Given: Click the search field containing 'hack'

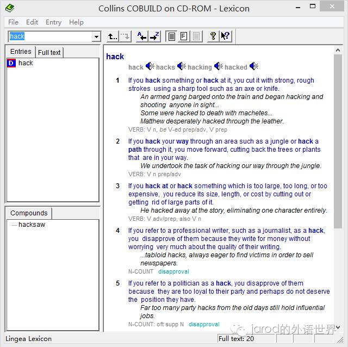Looking at the screenshot, I should 51,36.
